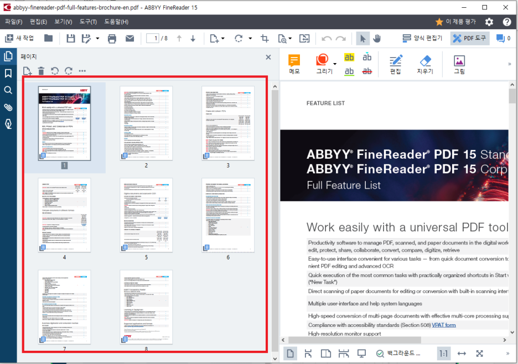The image size is (518, 364).
Task: Open the Digital Signatures pen panel
Action: coord(8,124)
